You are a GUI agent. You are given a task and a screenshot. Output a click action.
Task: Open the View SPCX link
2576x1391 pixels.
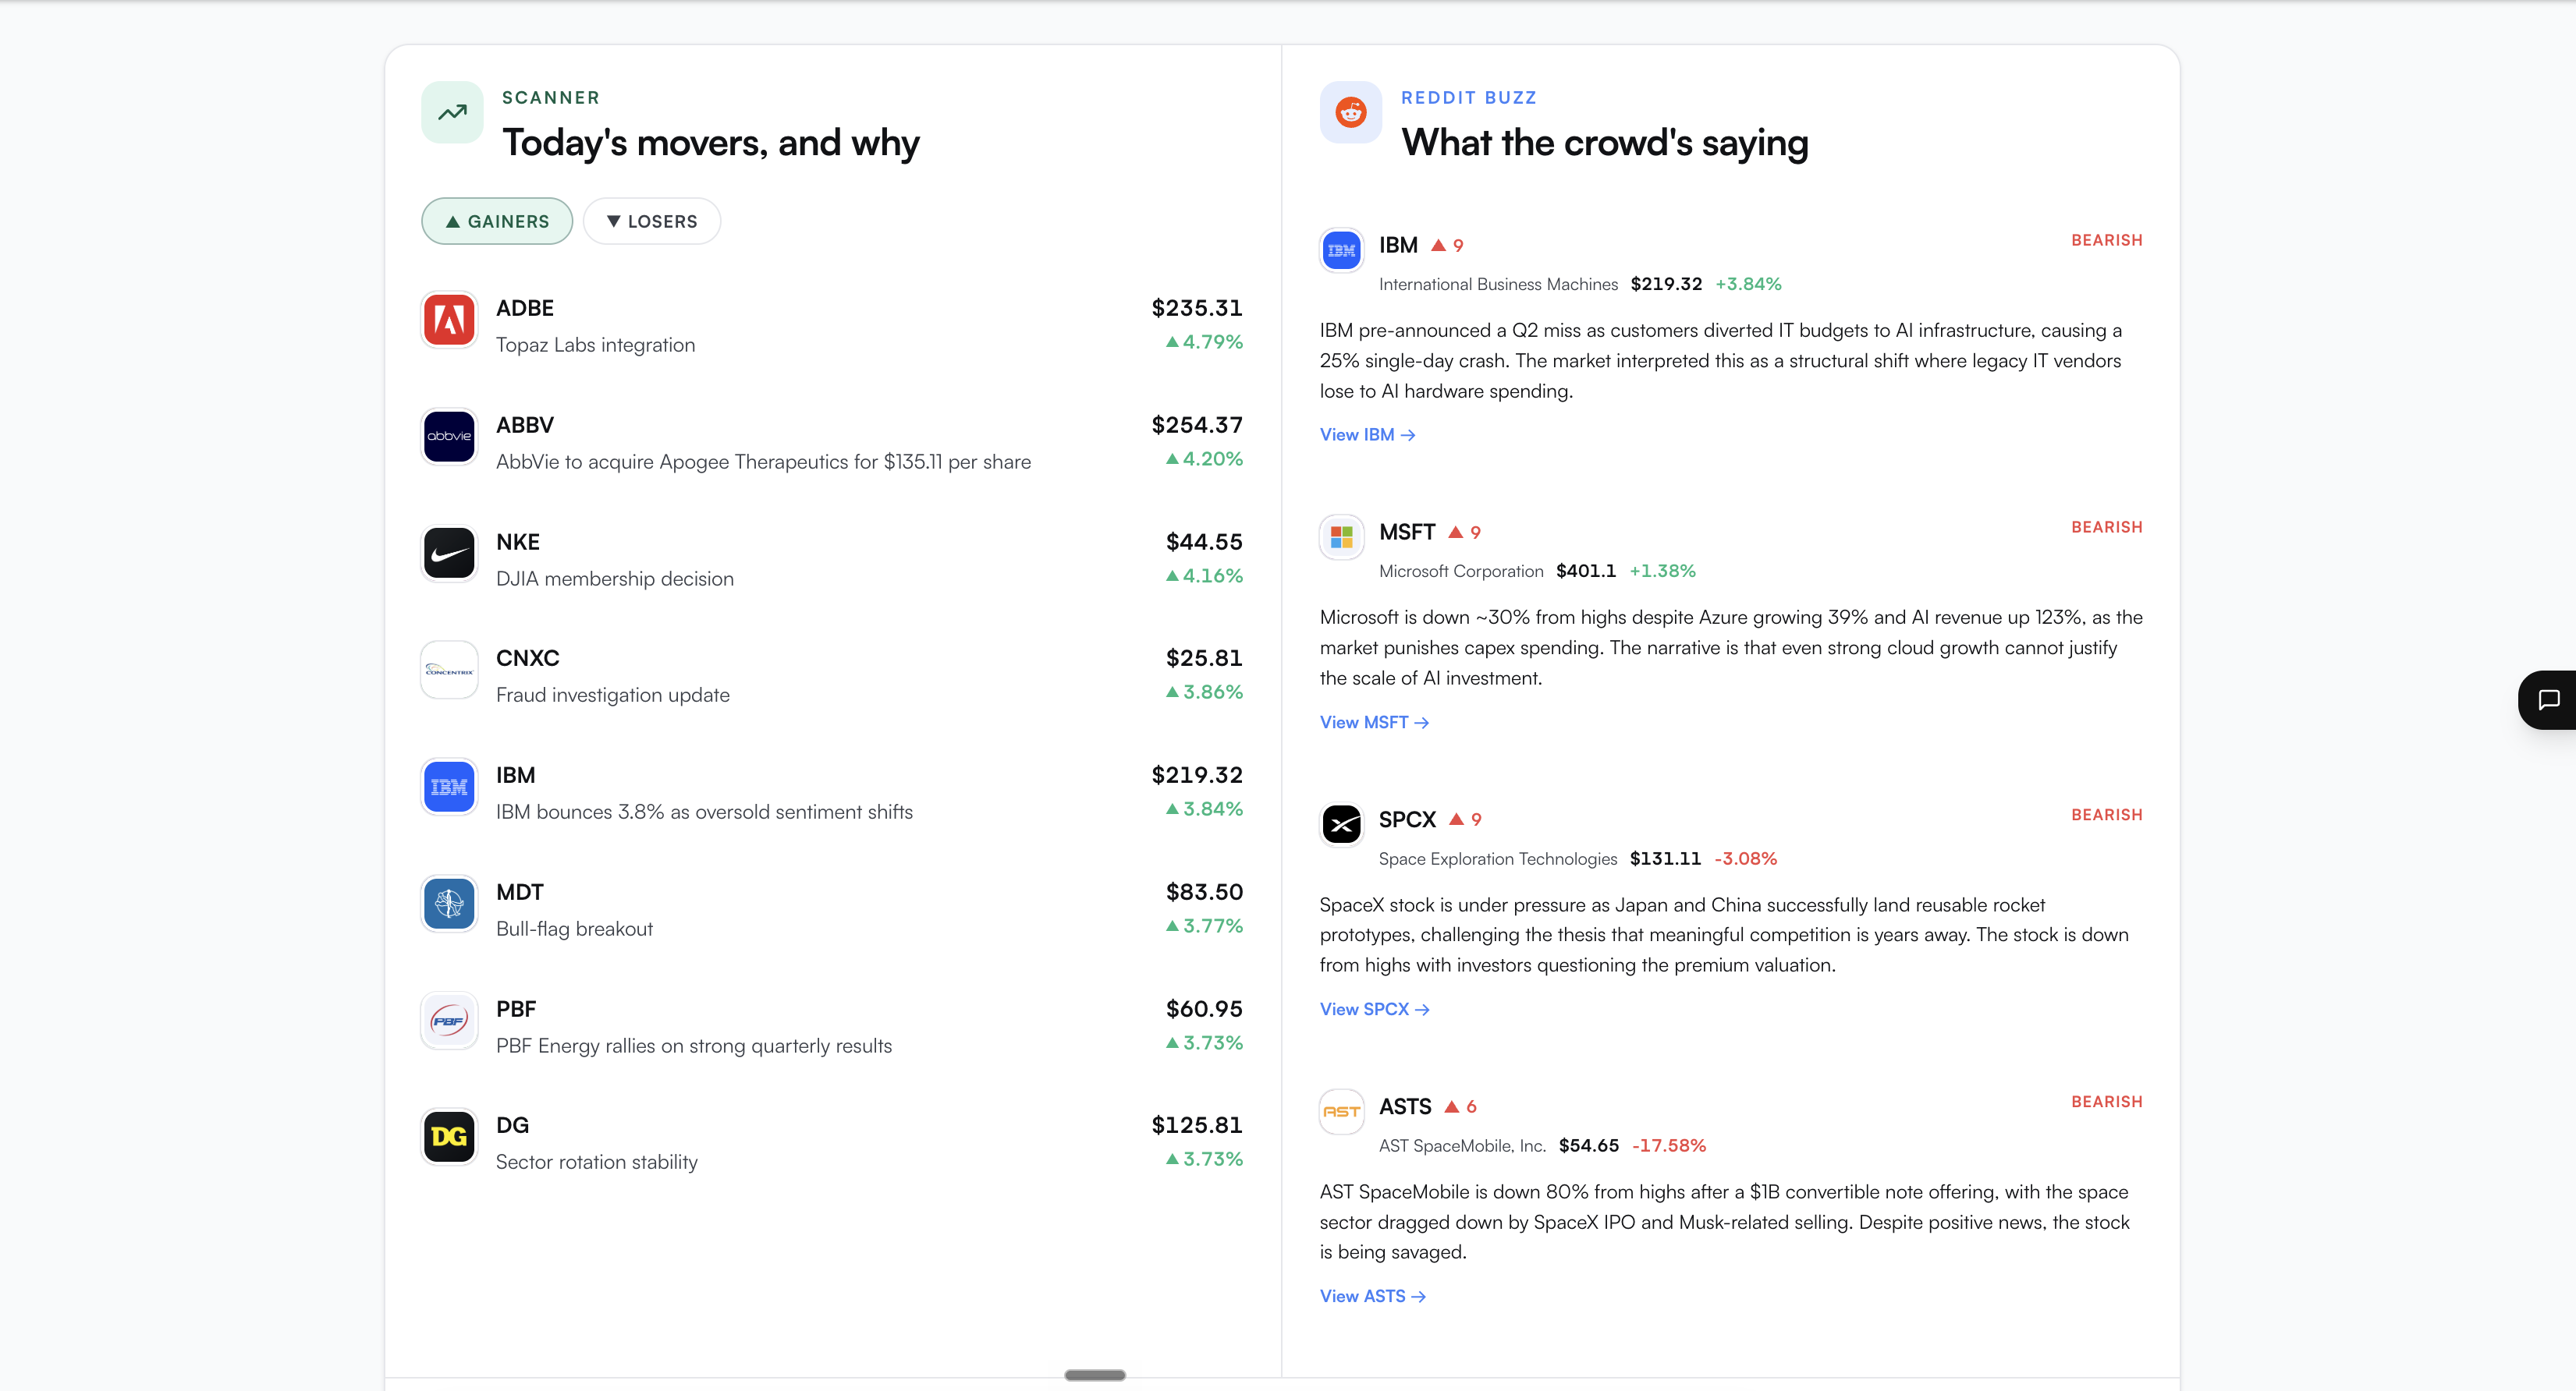click(1374, 1009)
